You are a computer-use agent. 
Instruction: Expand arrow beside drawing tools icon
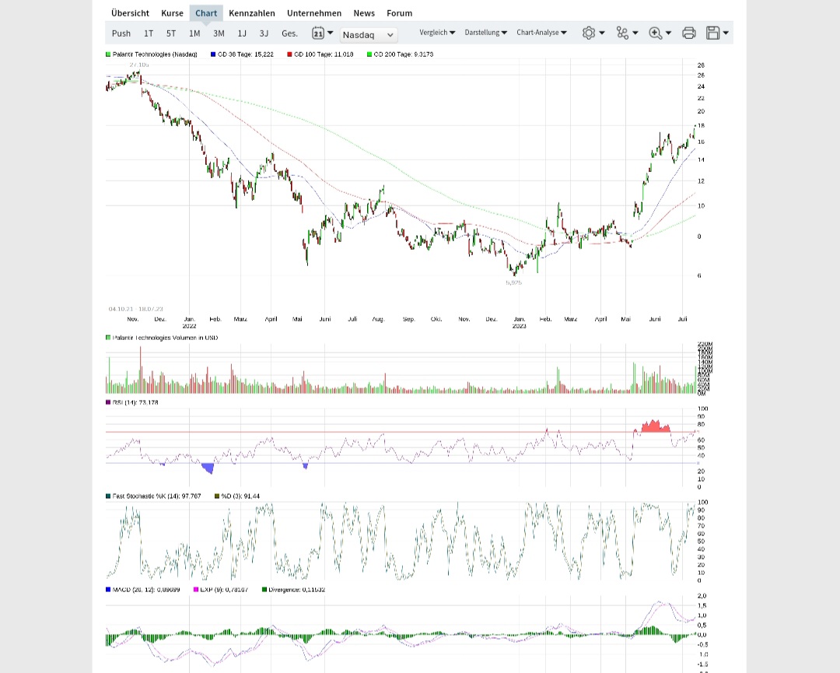(x=635, y=33)
